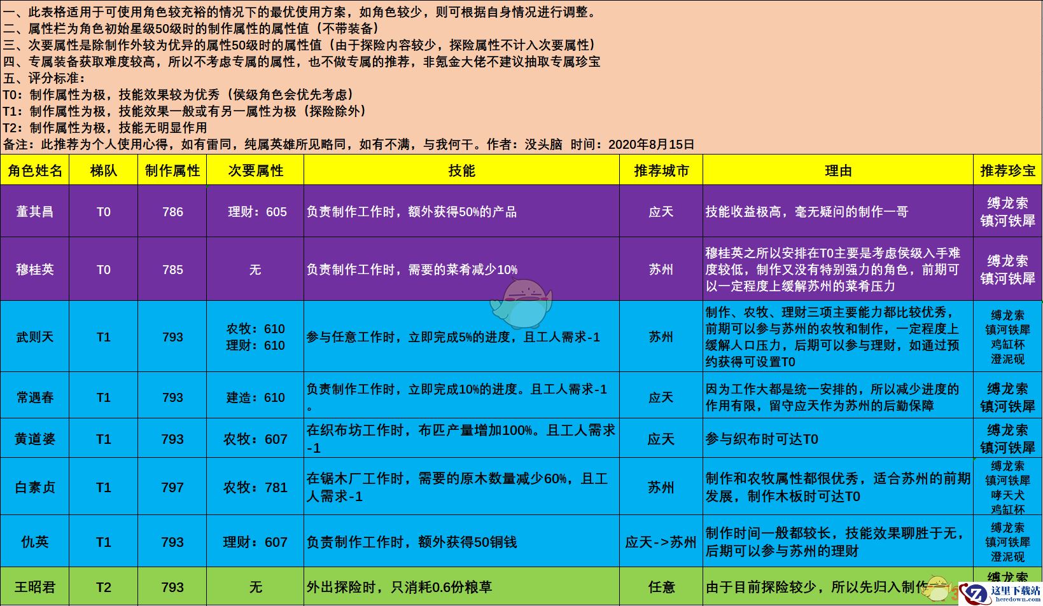Click 董其昌's skill description cell
Screen dimensions: 1043x606
(x=461, y=212)
